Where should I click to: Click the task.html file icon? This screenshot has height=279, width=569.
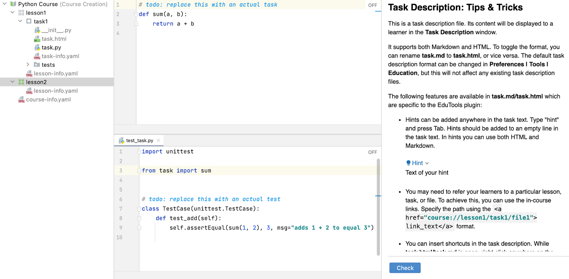coord(37,39)
